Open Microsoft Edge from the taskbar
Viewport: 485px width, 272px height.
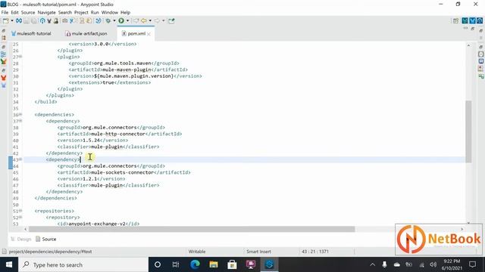click(x=195, y=264)
